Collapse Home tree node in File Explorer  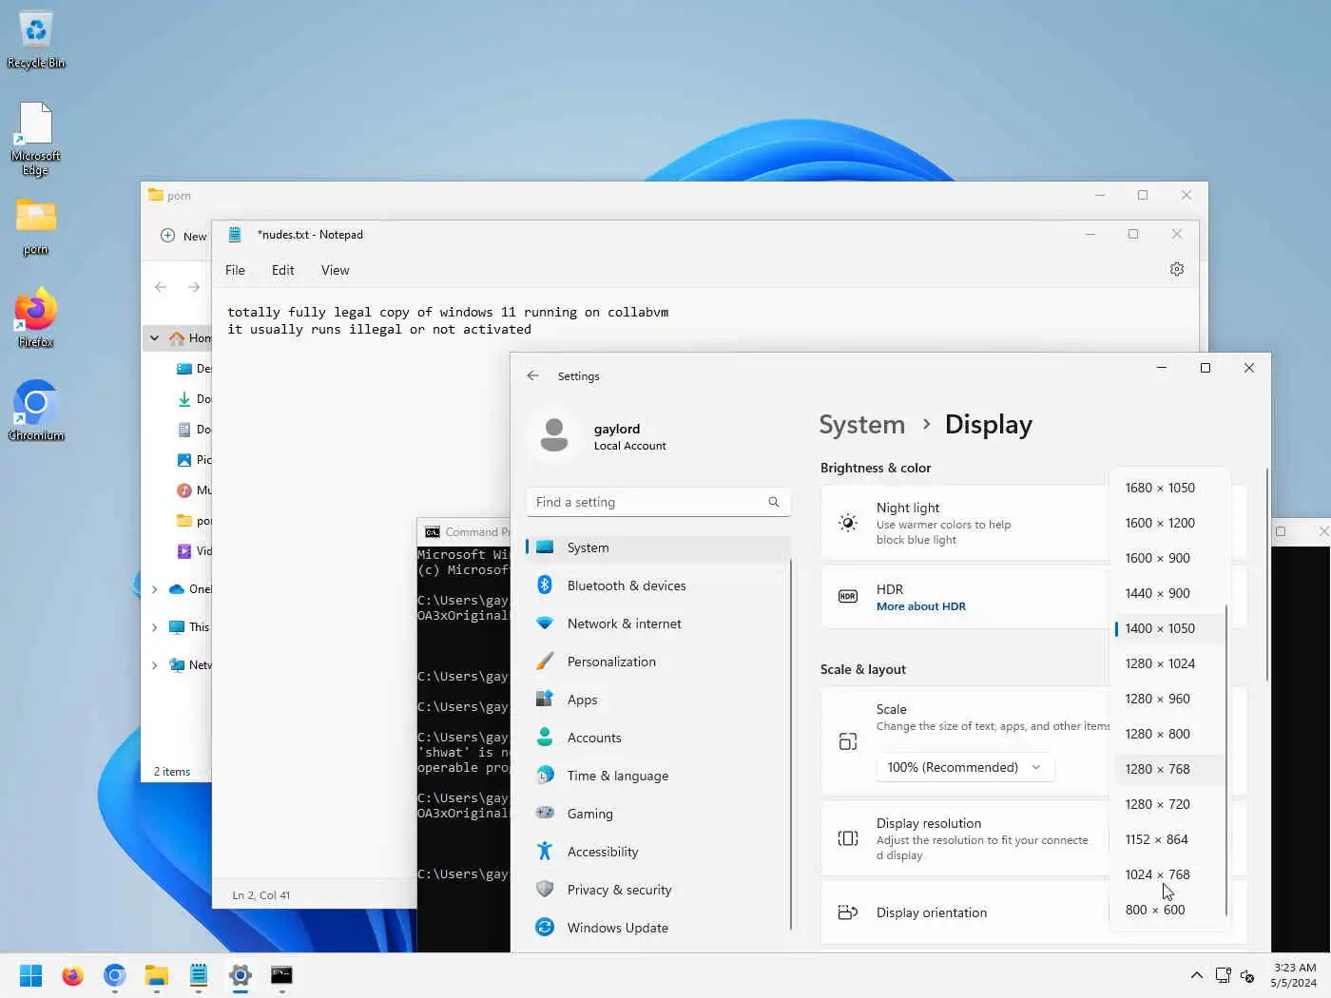point(154,337)
